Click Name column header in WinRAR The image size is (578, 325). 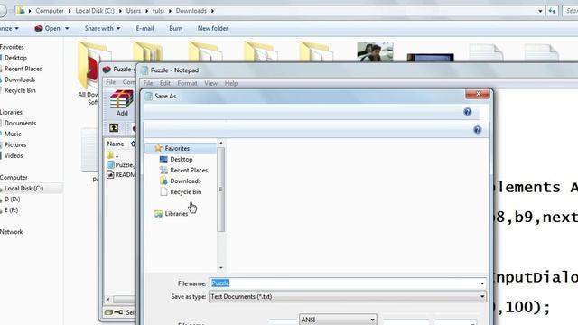116,144
